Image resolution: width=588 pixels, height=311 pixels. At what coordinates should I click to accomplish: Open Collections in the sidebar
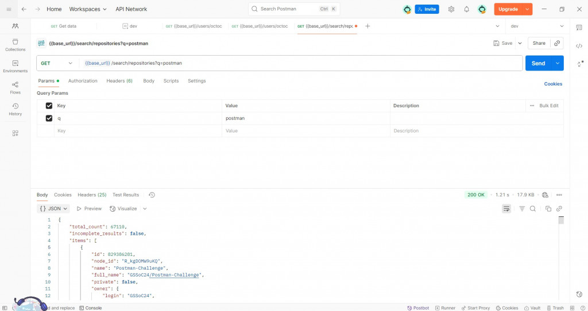click(x=16, y=45)
